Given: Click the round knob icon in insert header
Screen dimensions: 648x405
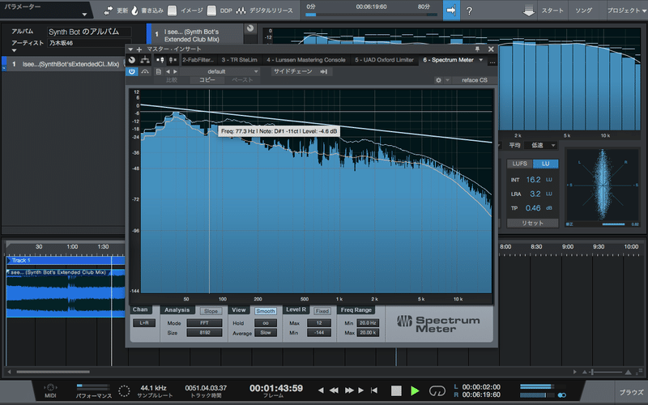Looking at the screenshot, I should pyautogui.click(x=132, y=60).
